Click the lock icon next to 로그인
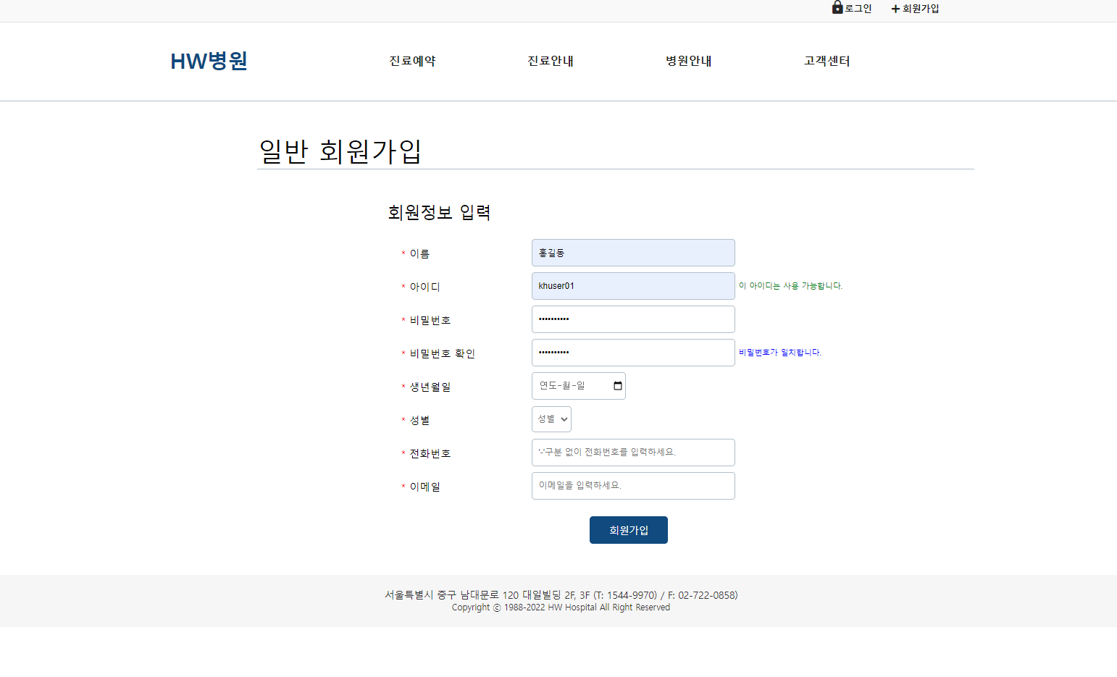Viewport: 1117px width, 677px height. pos(836,8)
